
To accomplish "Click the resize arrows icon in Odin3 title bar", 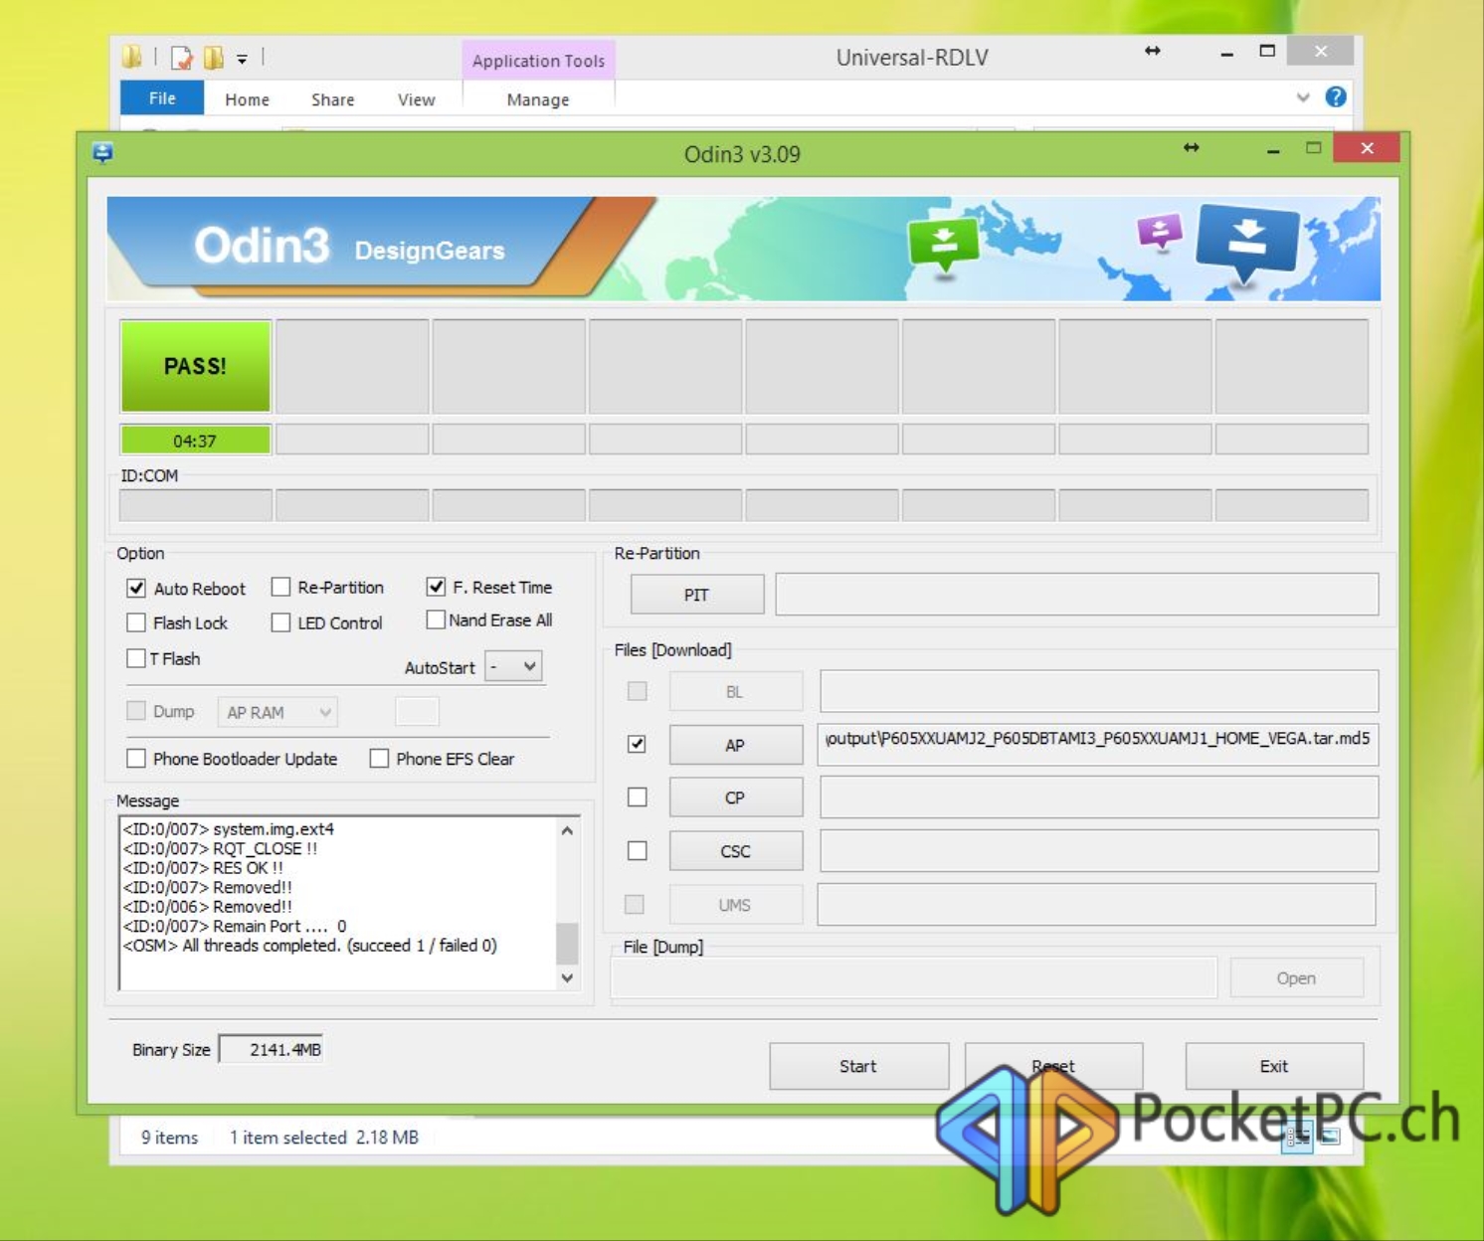I will (1191, 148).
